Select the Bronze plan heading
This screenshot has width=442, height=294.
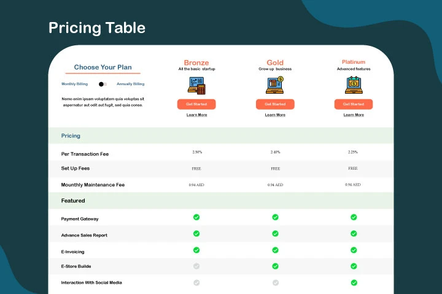pyautogui.click(x=196, y=62)
